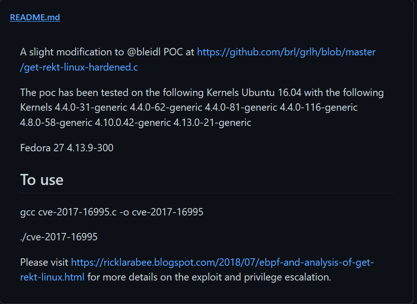Click the "Ubuntu 16.04" text

(x=272, y=93)
